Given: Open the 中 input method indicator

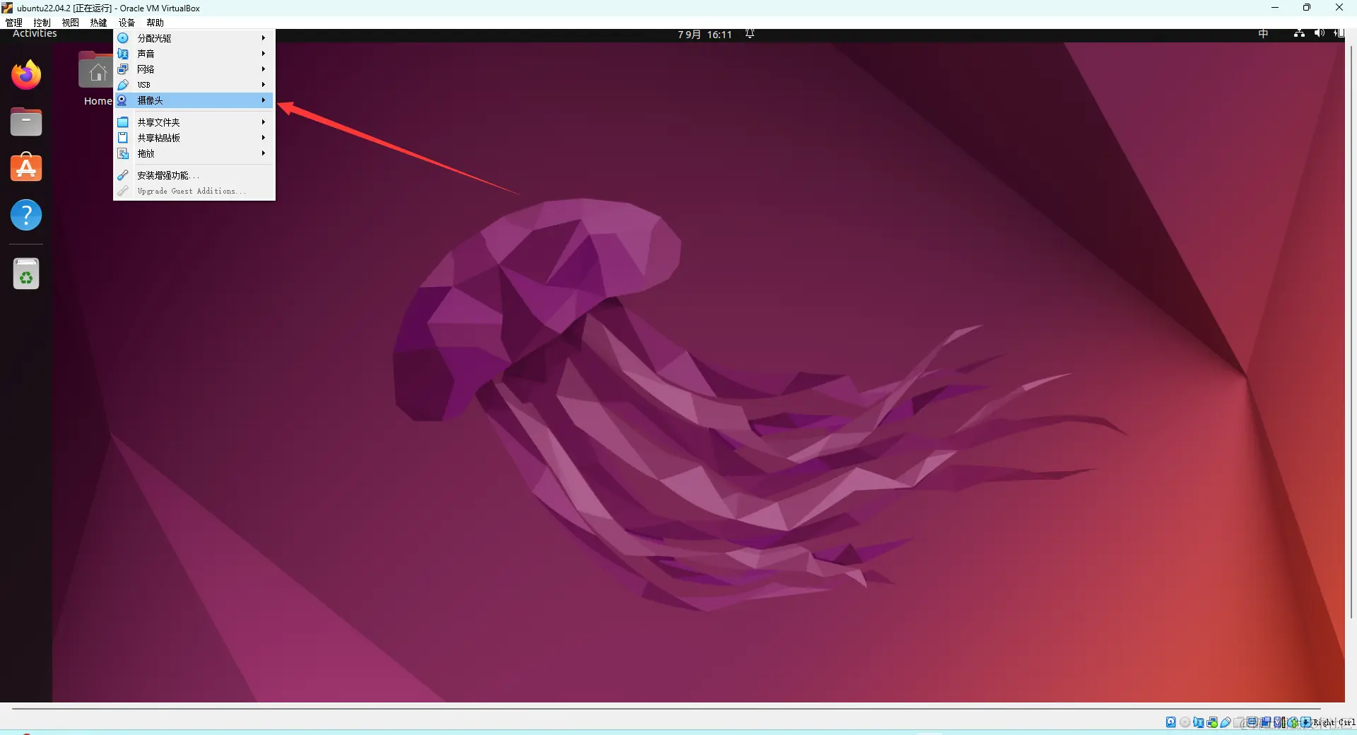Looking at the screenshot, I should (1263, 34).
